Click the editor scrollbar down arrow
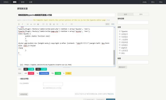The height and width of the screenshot is (100, 166). [114, 66]
